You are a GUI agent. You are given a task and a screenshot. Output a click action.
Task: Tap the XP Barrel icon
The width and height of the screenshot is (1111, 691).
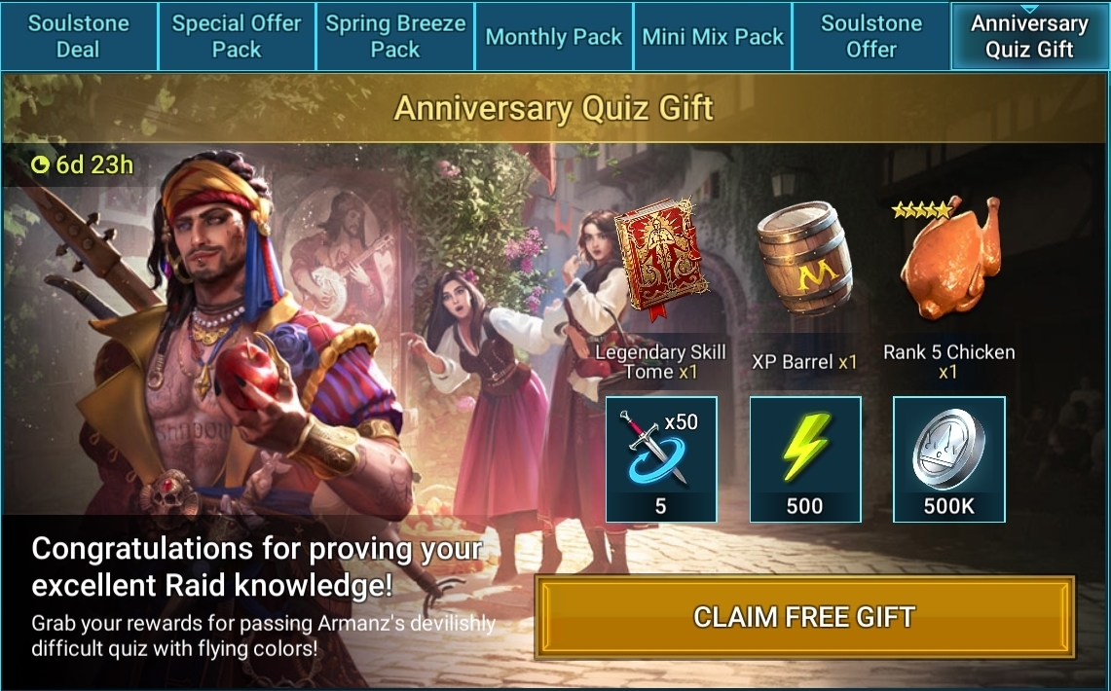pos(804,258)
